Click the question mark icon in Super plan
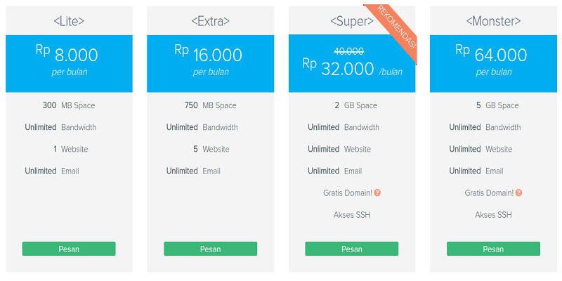This screenshot has width=562, height=281. [377, 192]
